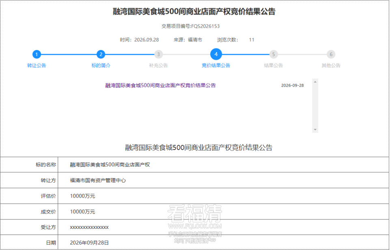This screenshot has height=250, width=390.
Task: Click step circle 3 for 补充公告
Action: pos(158,54)
